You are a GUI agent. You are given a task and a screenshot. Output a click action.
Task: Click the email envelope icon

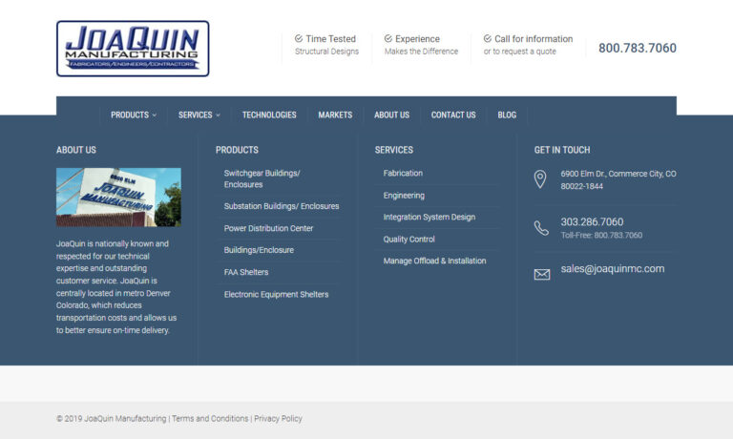pyautogui.click(x=541, y=274)
